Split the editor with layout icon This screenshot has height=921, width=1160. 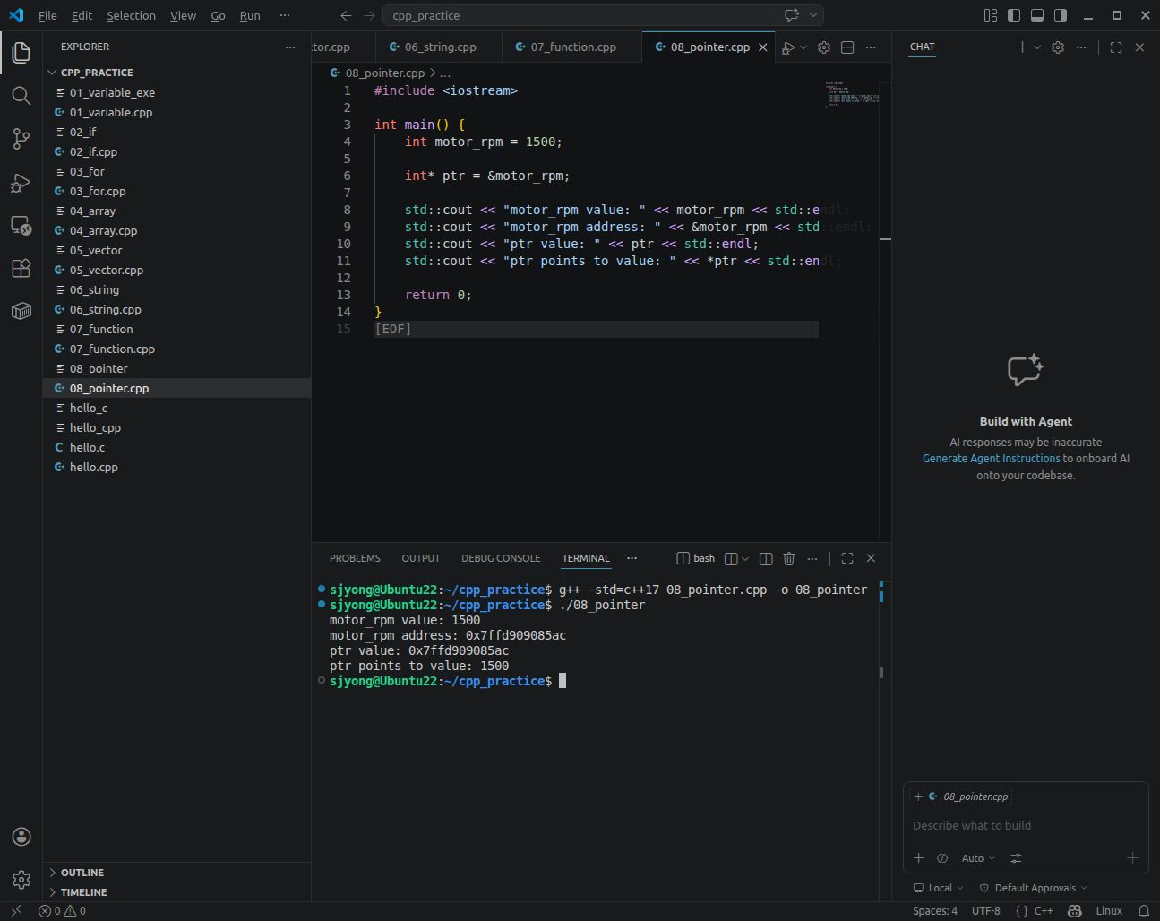point(847,47)
